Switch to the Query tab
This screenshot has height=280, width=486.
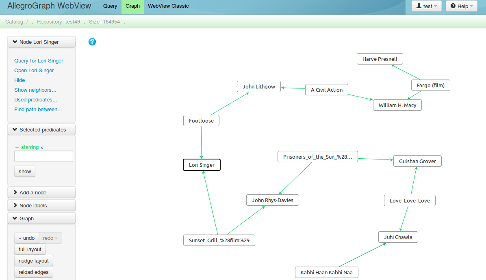pyautogui.click(x=110, y=6)
